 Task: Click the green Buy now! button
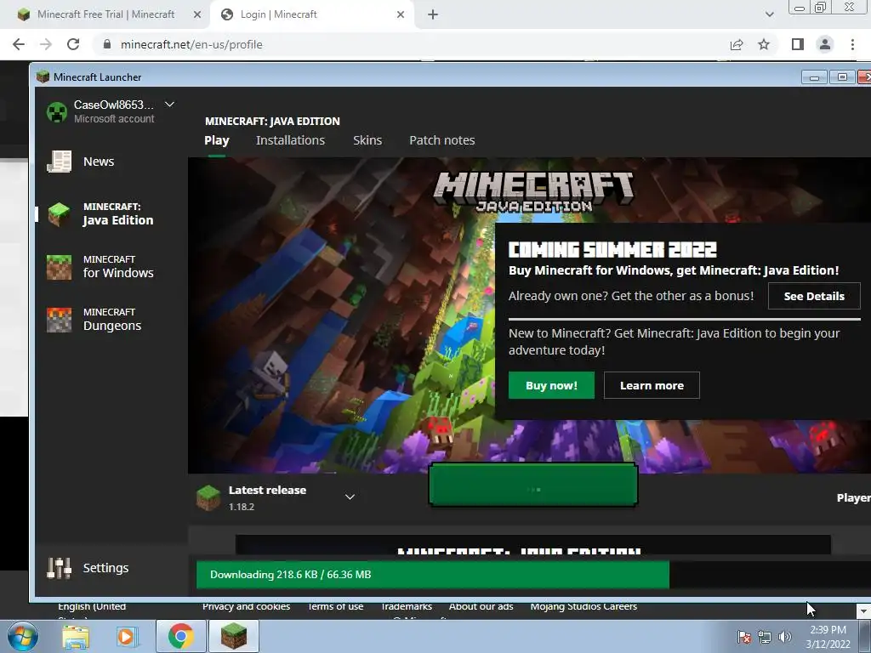coord(551,385)
